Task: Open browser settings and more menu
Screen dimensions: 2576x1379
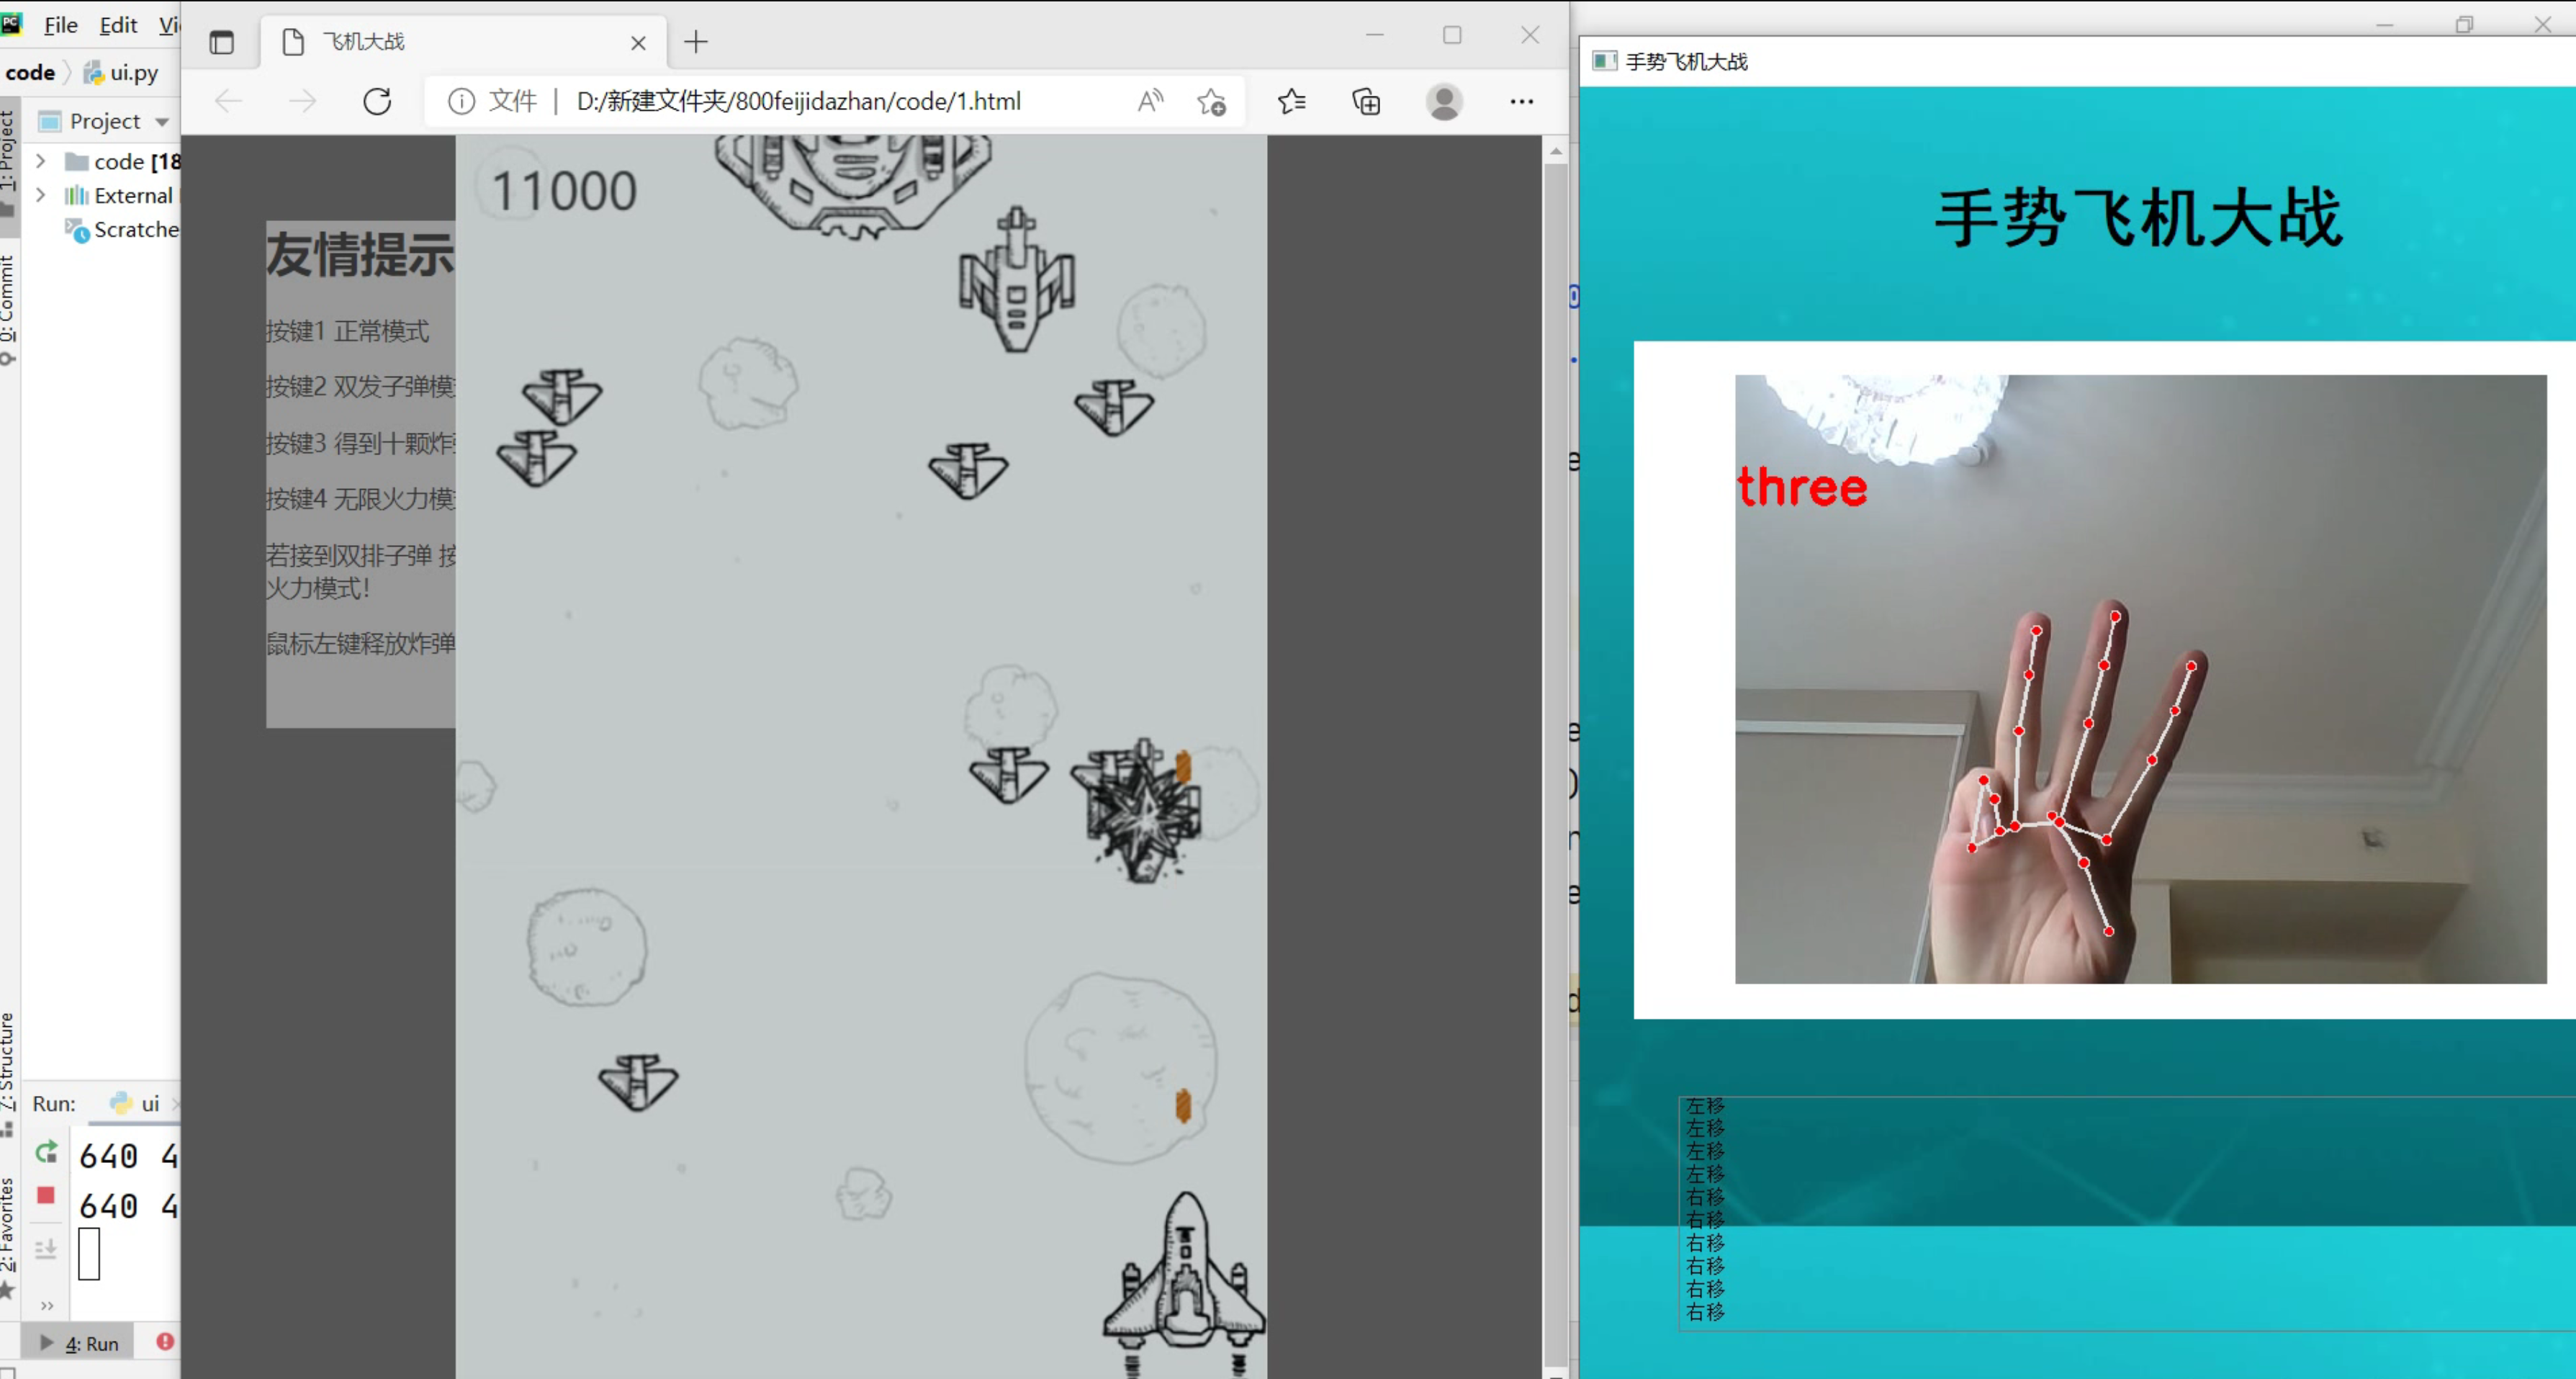Action: coord(1521,101)
